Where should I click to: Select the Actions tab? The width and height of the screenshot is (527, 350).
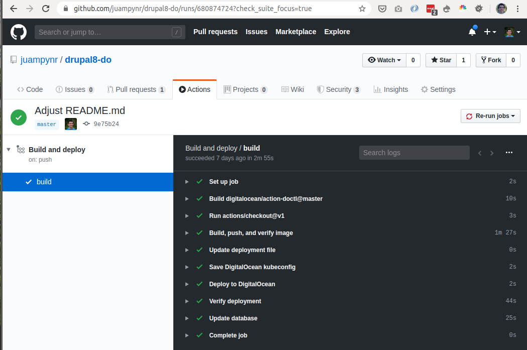click(194, 89)
